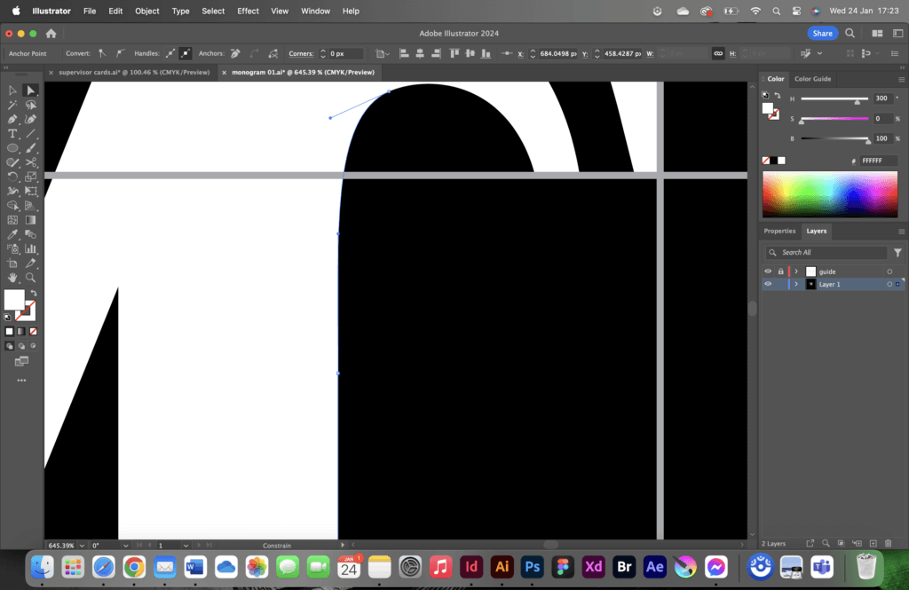Unlock the guide layer

pos(780,271)
